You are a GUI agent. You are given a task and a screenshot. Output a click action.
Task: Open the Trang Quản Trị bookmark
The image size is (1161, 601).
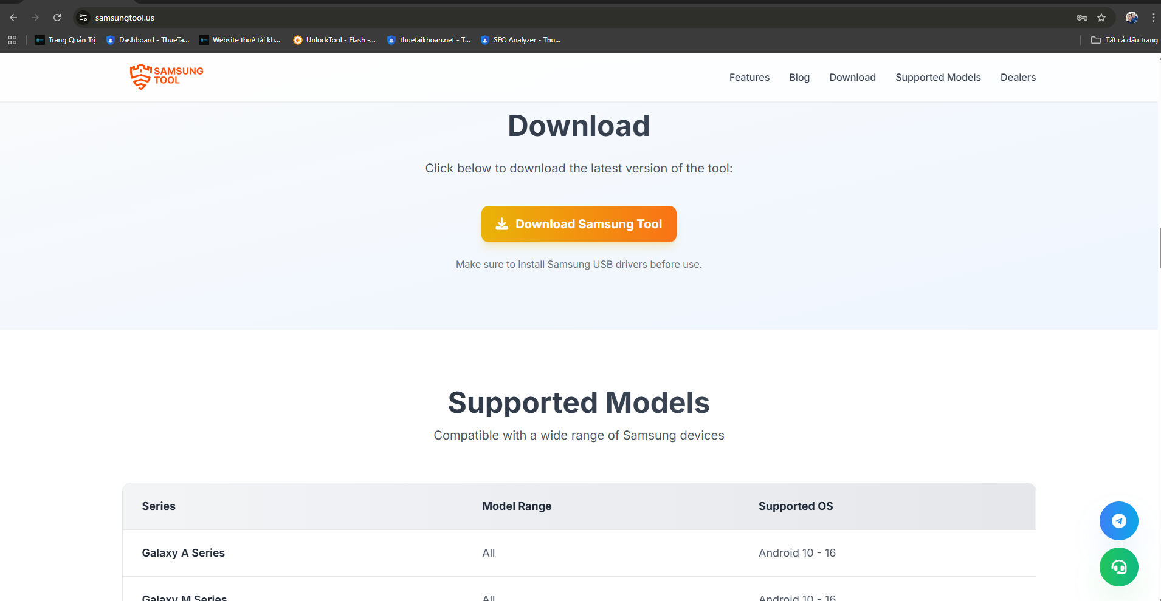click(66, 40)
